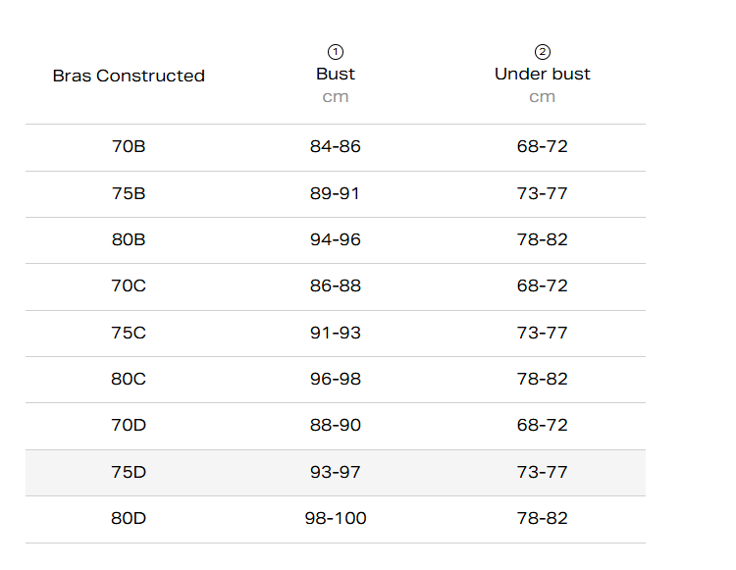Click the 91-93 bust value

336,333
